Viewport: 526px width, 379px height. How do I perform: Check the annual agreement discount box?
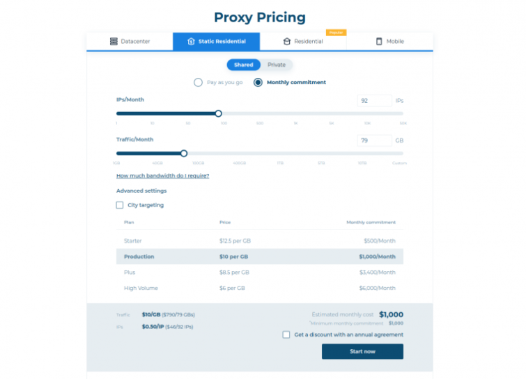pyautogui.click(x=286, y=334)
